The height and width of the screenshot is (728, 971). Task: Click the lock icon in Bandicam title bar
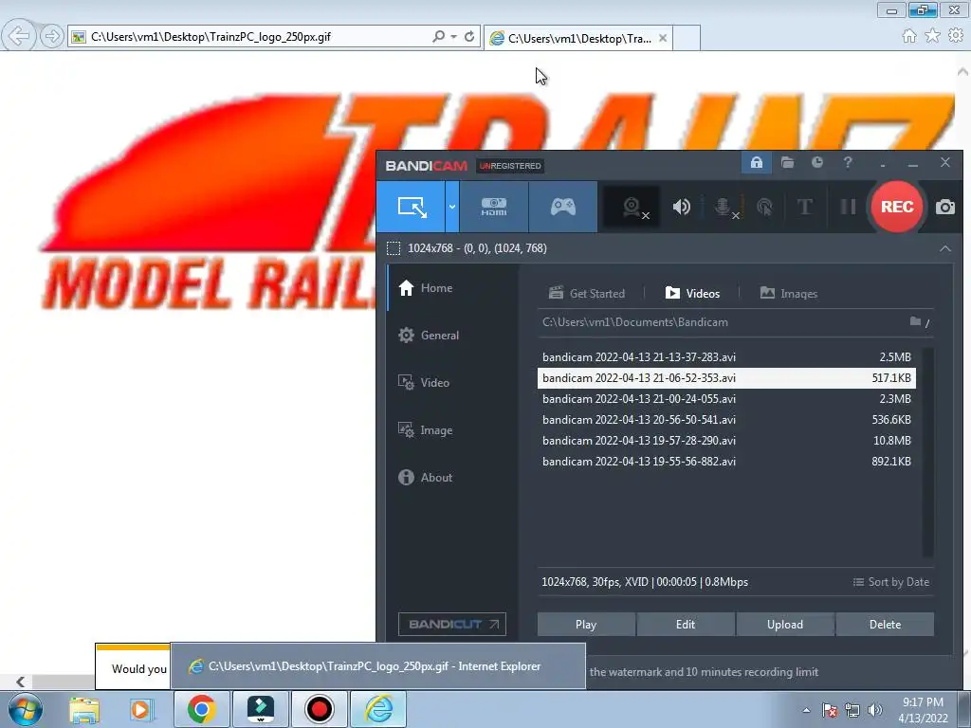(756, 163)
